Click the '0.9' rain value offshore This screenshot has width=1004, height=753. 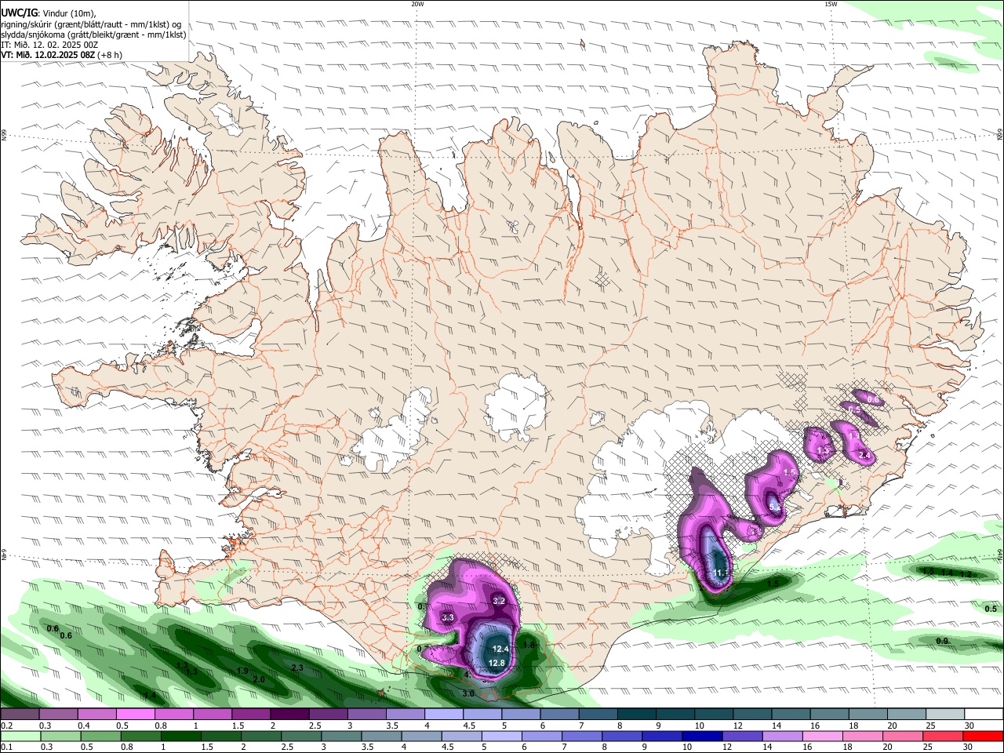click(942, 642)
